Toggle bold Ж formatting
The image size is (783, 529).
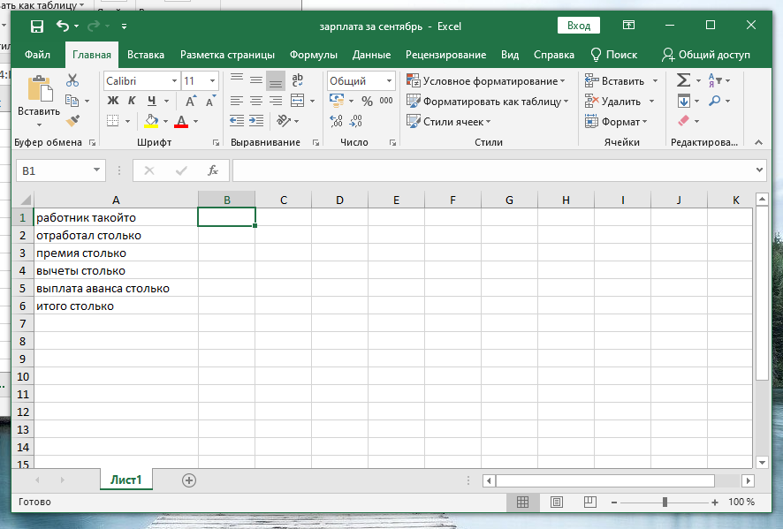pos(113,101)
